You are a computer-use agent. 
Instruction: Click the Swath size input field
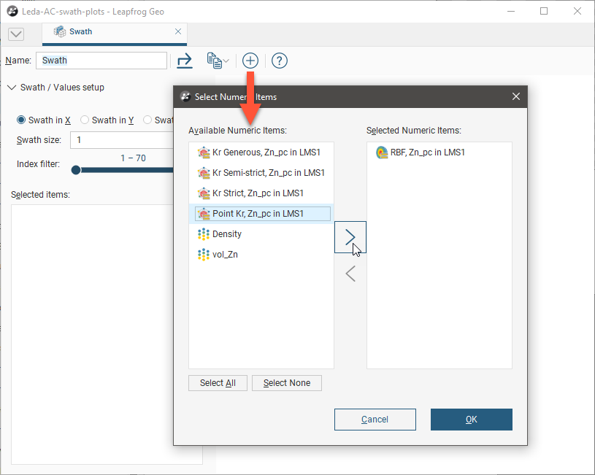click(x=122, y=140)
